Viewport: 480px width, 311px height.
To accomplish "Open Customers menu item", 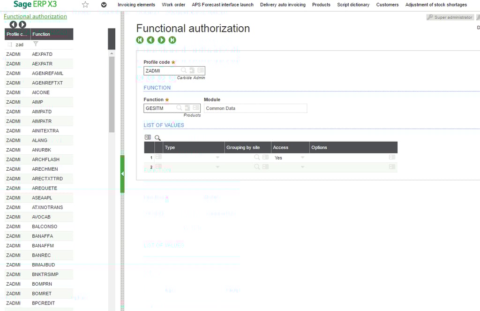I will pos(387,5).
